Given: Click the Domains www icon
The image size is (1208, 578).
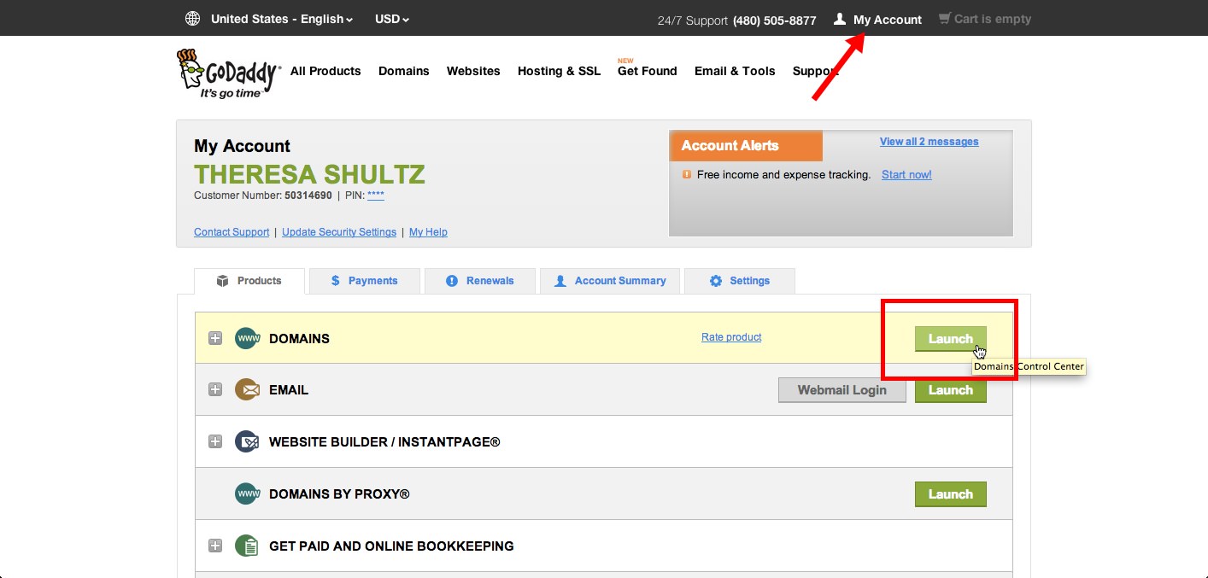Looking at the screenshot, I should [x=247, y=338].
